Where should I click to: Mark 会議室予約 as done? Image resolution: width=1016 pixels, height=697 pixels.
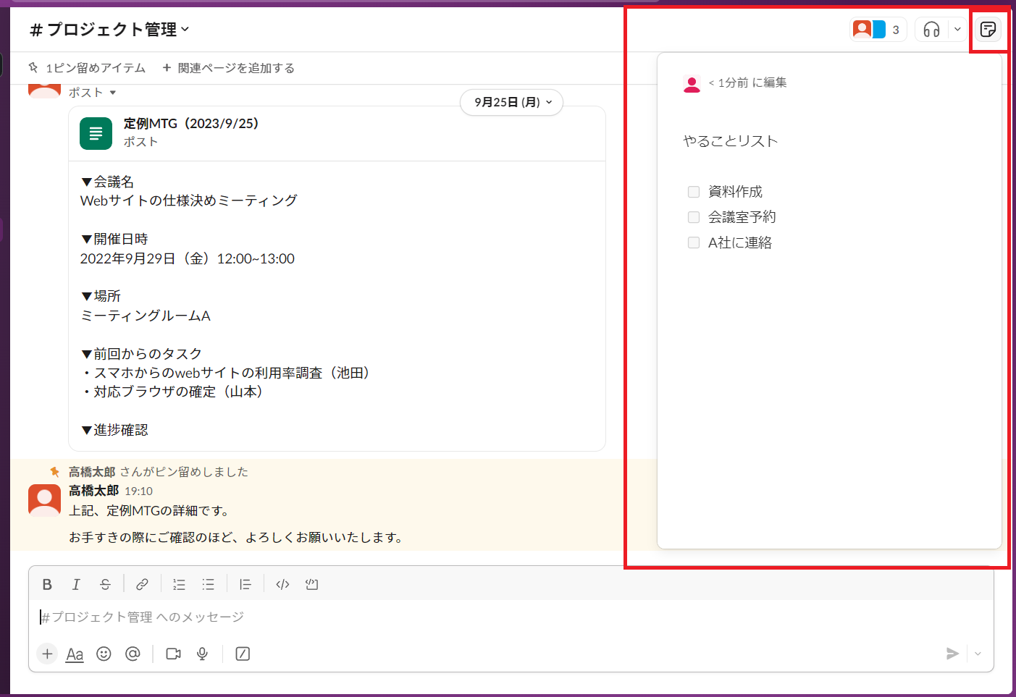693,216
